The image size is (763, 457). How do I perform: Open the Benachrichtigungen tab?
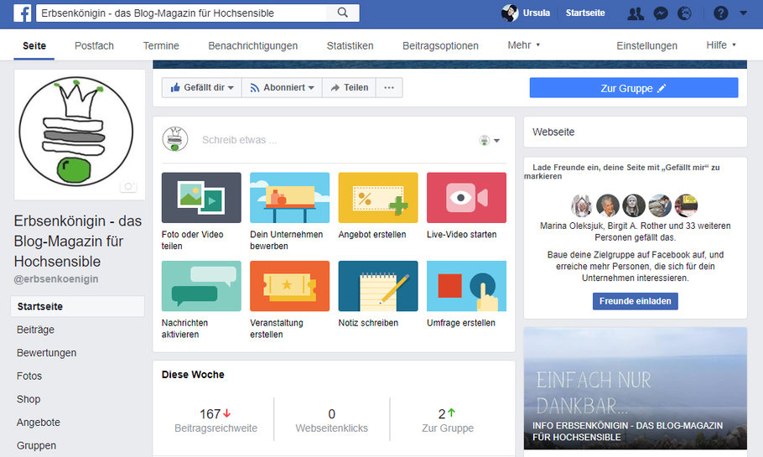[253, 46]
